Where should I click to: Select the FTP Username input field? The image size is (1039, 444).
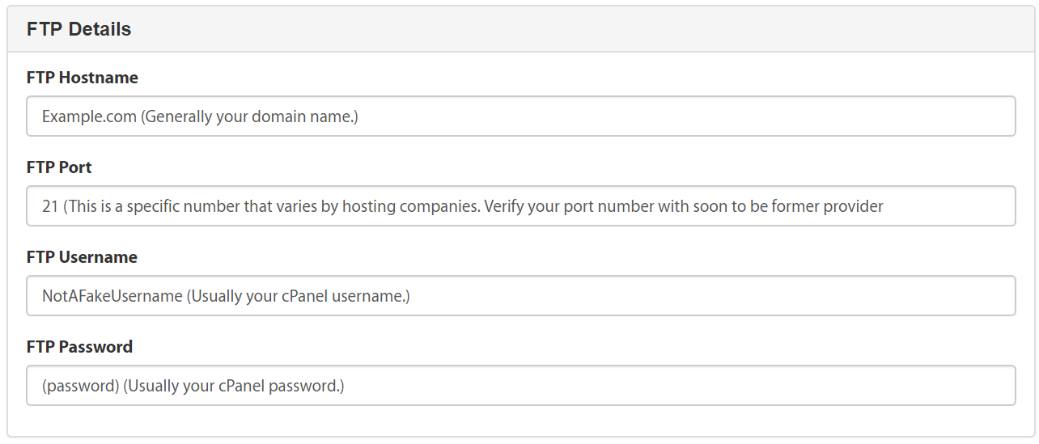point(520,296)
